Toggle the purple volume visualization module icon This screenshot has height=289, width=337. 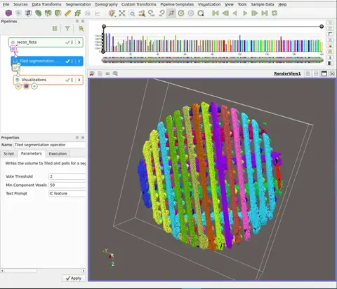point(26,86)
